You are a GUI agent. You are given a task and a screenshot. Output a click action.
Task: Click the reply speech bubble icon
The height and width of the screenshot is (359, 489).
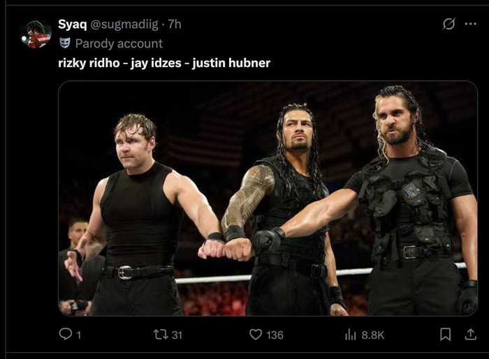[66, 335]
